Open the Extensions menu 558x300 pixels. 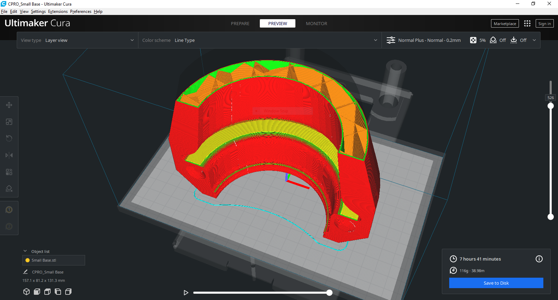coord(58,12)
